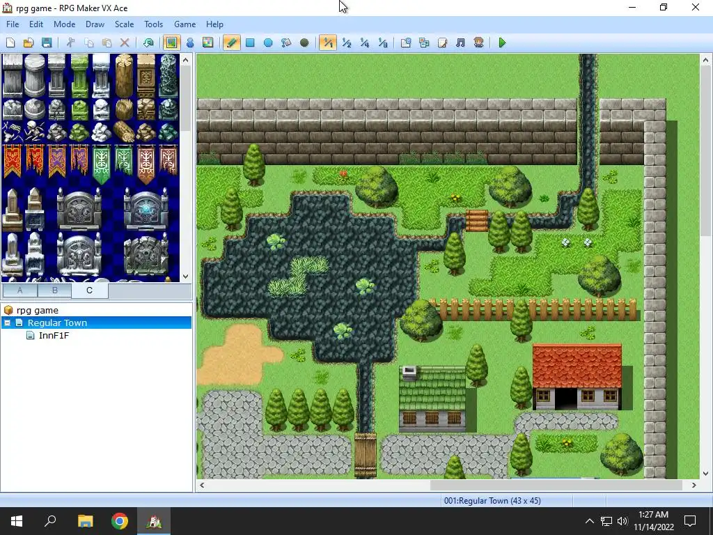Open Windows search from taskbar
Screen dimensions: 713x535
(x=50, y=521)
